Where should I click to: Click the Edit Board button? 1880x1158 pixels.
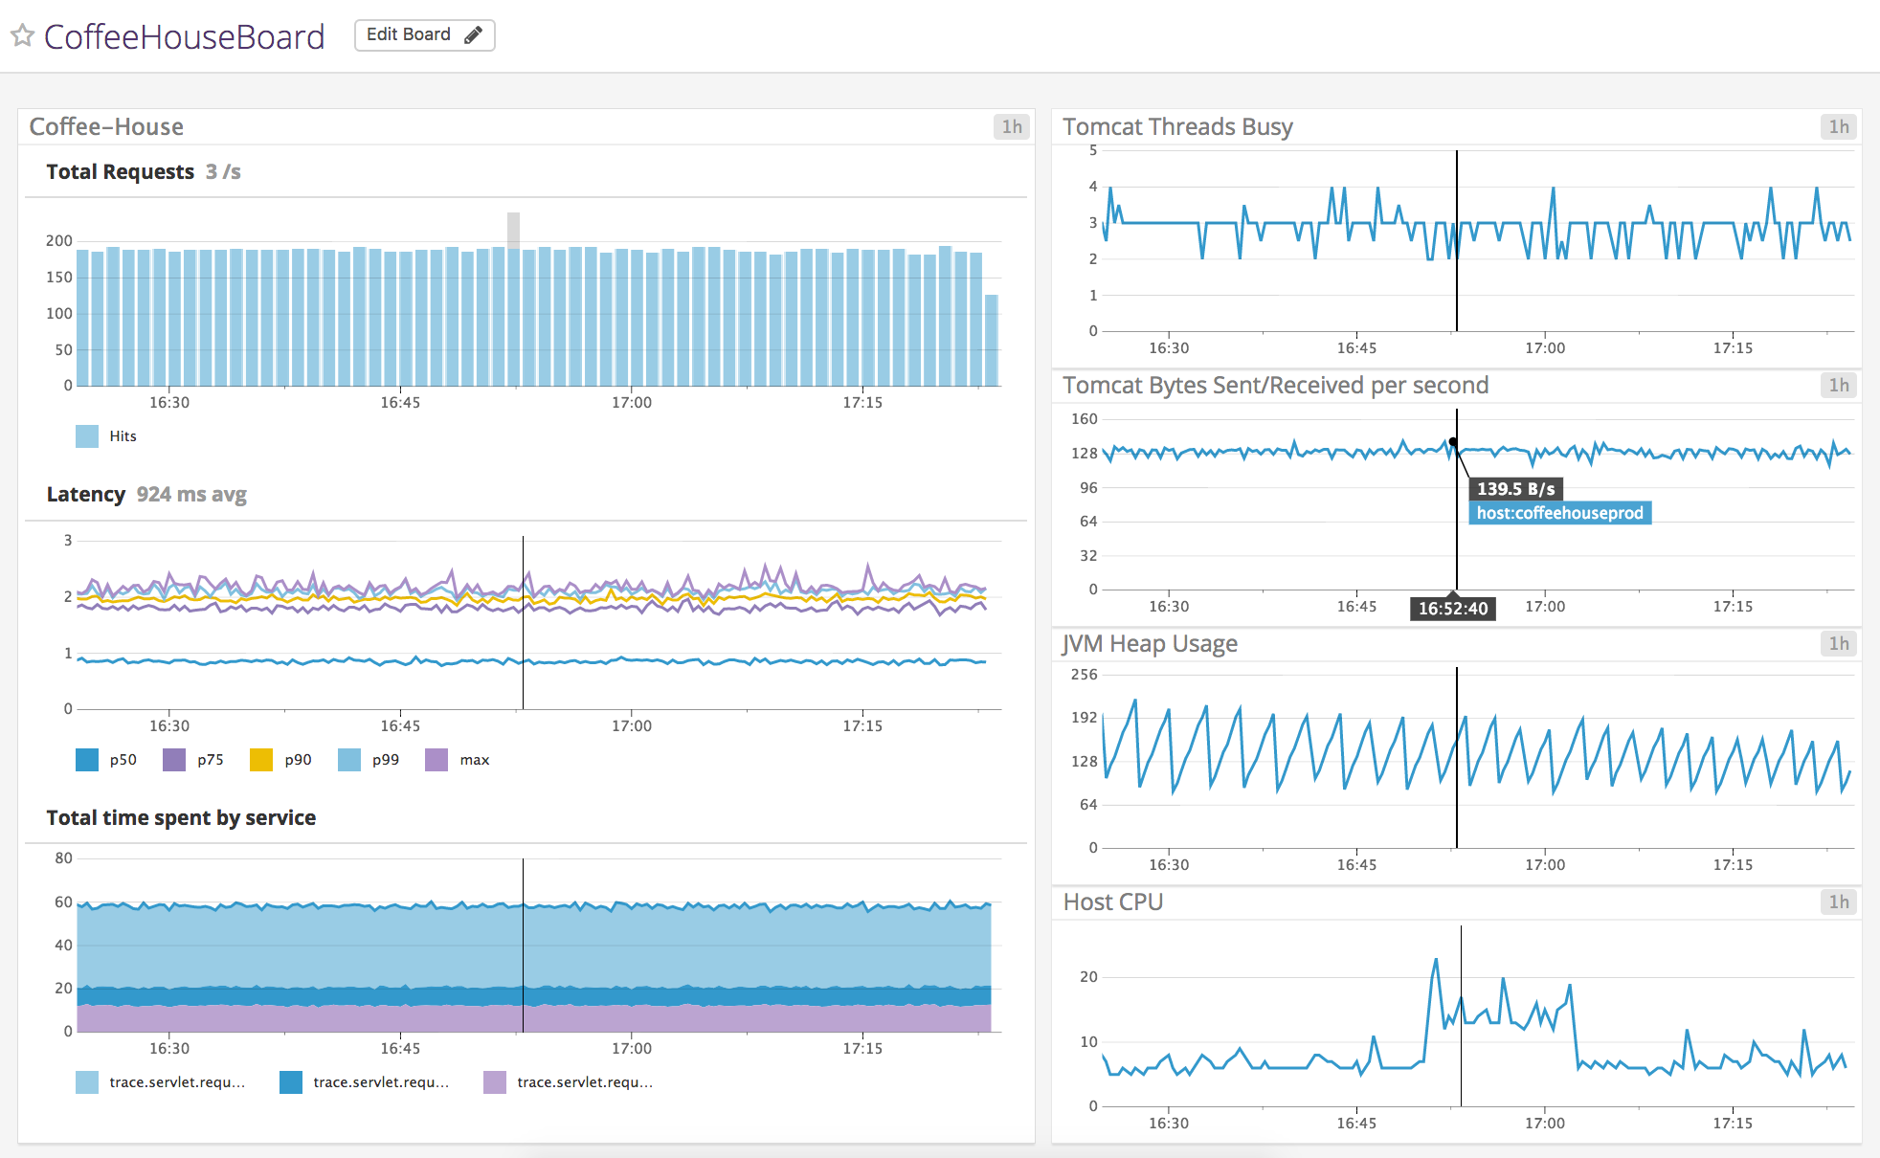pos(424,34)
